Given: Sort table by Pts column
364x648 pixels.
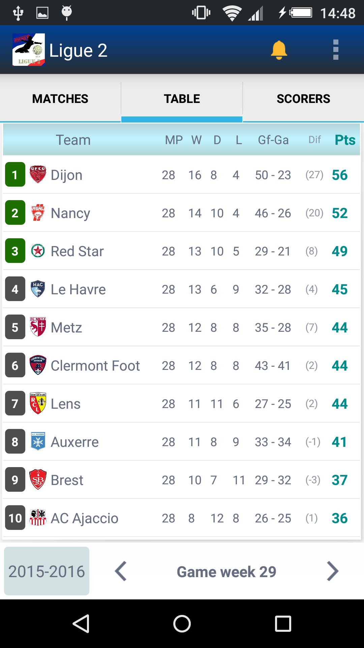Looking at the screenshot, I should click(x=344, y=139).
